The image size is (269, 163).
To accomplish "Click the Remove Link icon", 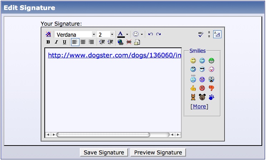I will tap(129, 42).
